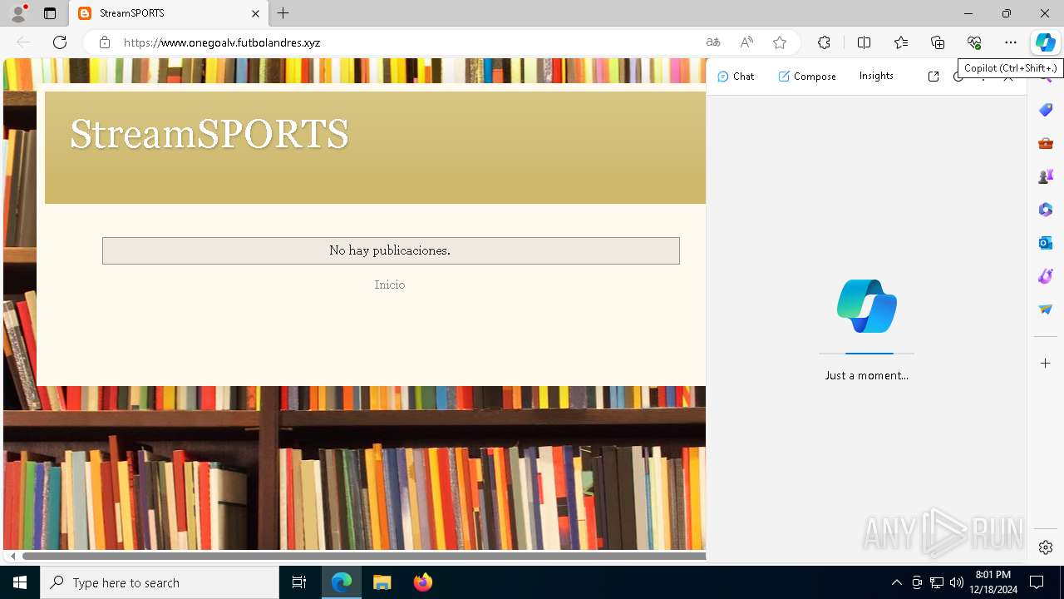
Task: Open the Windows Start menu
Action: pyautogui.click(x=20, y=582)
